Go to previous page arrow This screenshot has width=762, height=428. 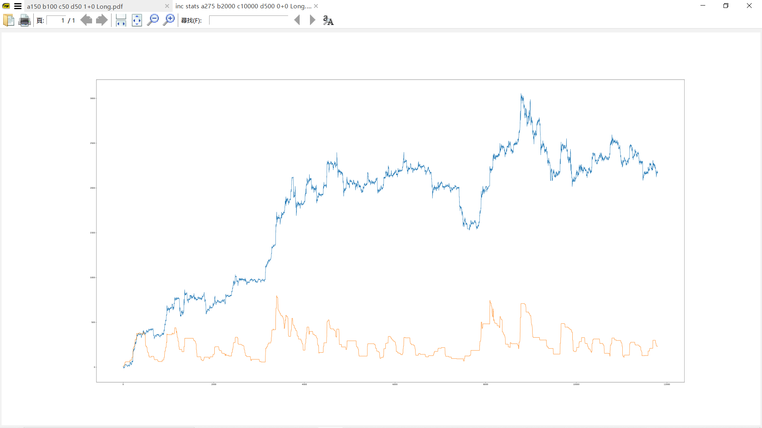tap(86, 20)
